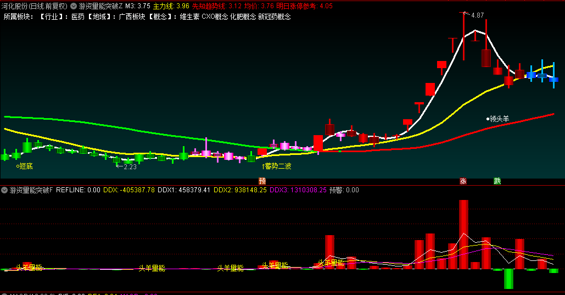Click the 明日涨停参考: 4.05 readout
Screen dimensions: 565x295
point(305,6)
